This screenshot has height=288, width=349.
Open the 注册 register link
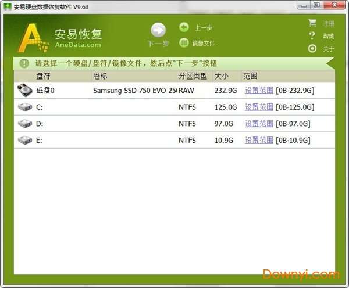point(329,23)
